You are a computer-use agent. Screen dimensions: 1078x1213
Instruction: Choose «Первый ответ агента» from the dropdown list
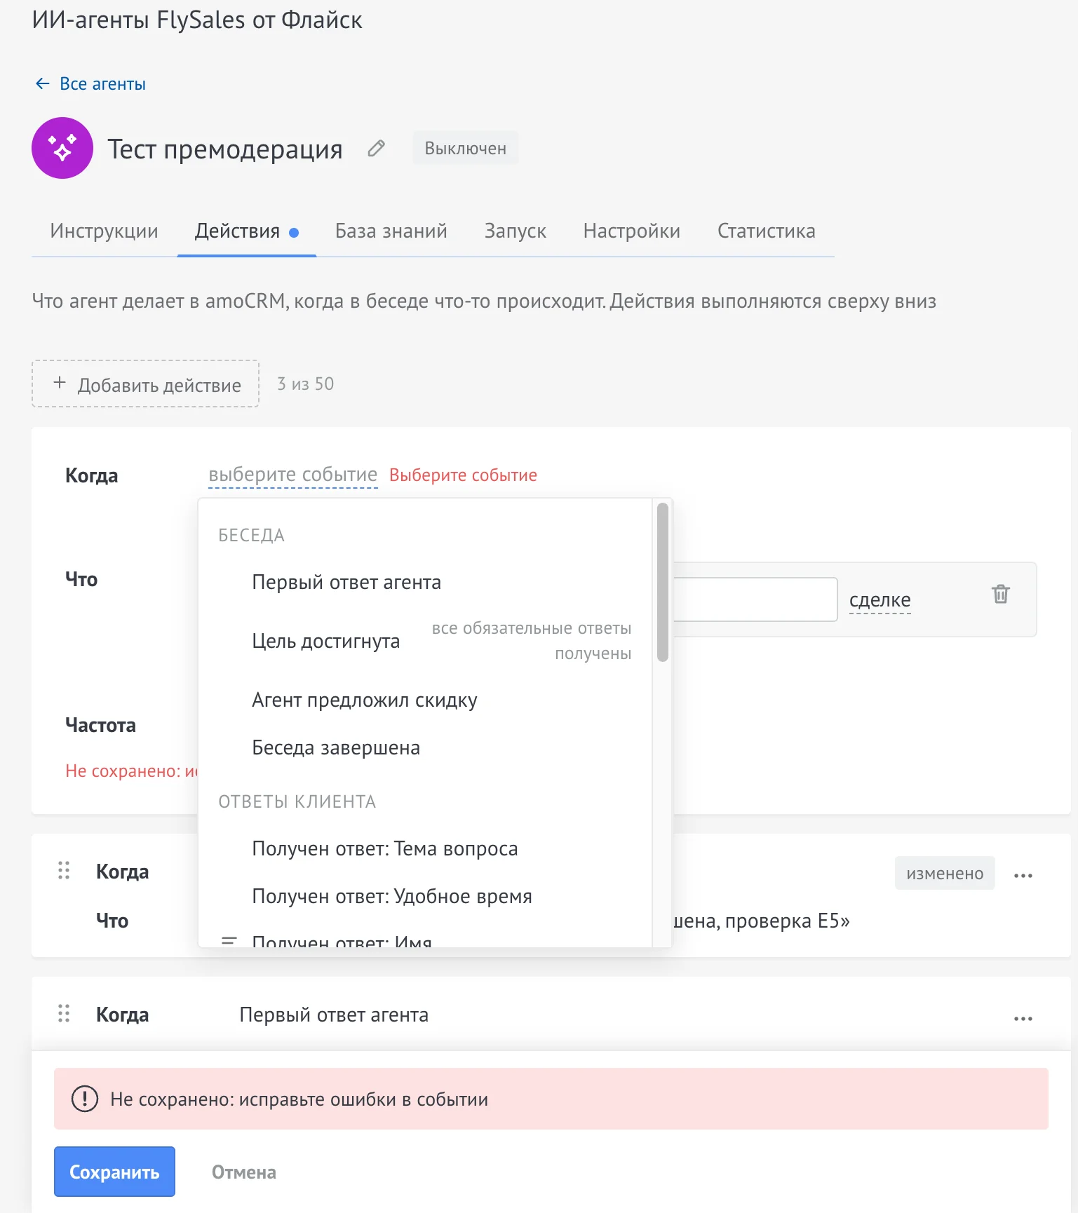point(425,582)
